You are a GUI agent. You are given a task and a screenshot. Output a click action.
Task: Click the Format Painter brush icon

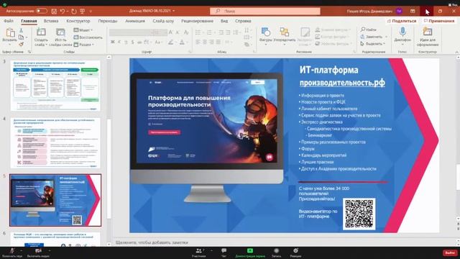click(21, 44)
